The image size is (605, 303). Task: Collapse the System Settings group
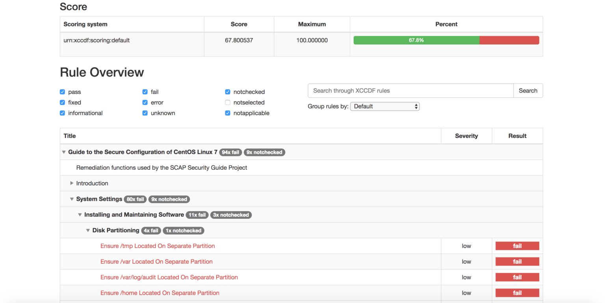pos(72,199)
